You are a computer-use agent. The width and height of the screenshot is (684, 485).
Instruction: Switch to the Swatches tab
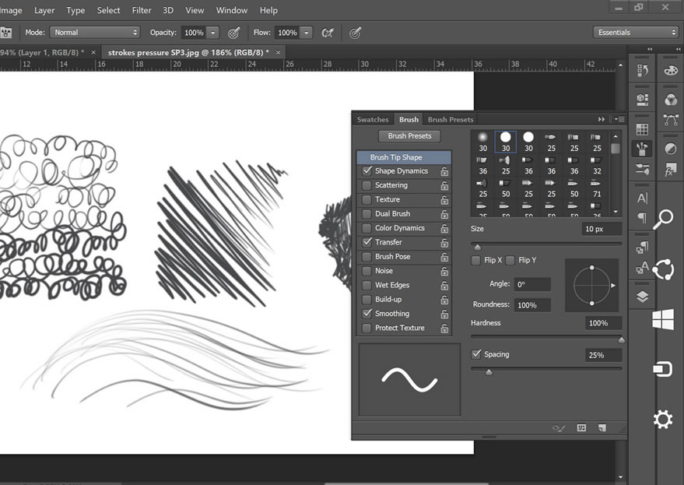click(x=373, y=120)
